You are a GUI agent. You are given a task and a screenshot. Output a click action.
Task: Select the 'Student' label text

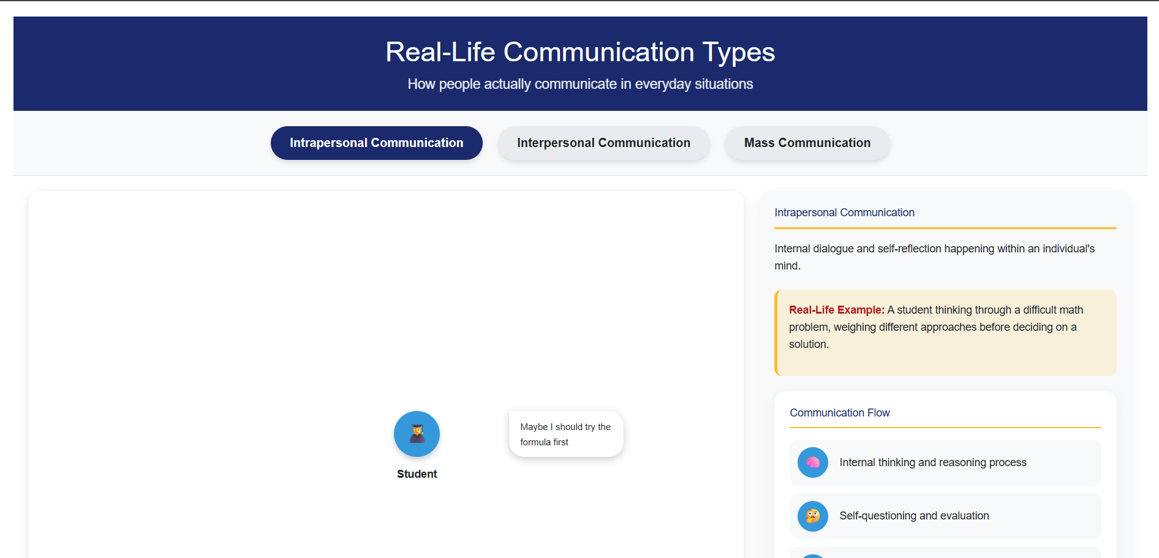coord(417,474)
